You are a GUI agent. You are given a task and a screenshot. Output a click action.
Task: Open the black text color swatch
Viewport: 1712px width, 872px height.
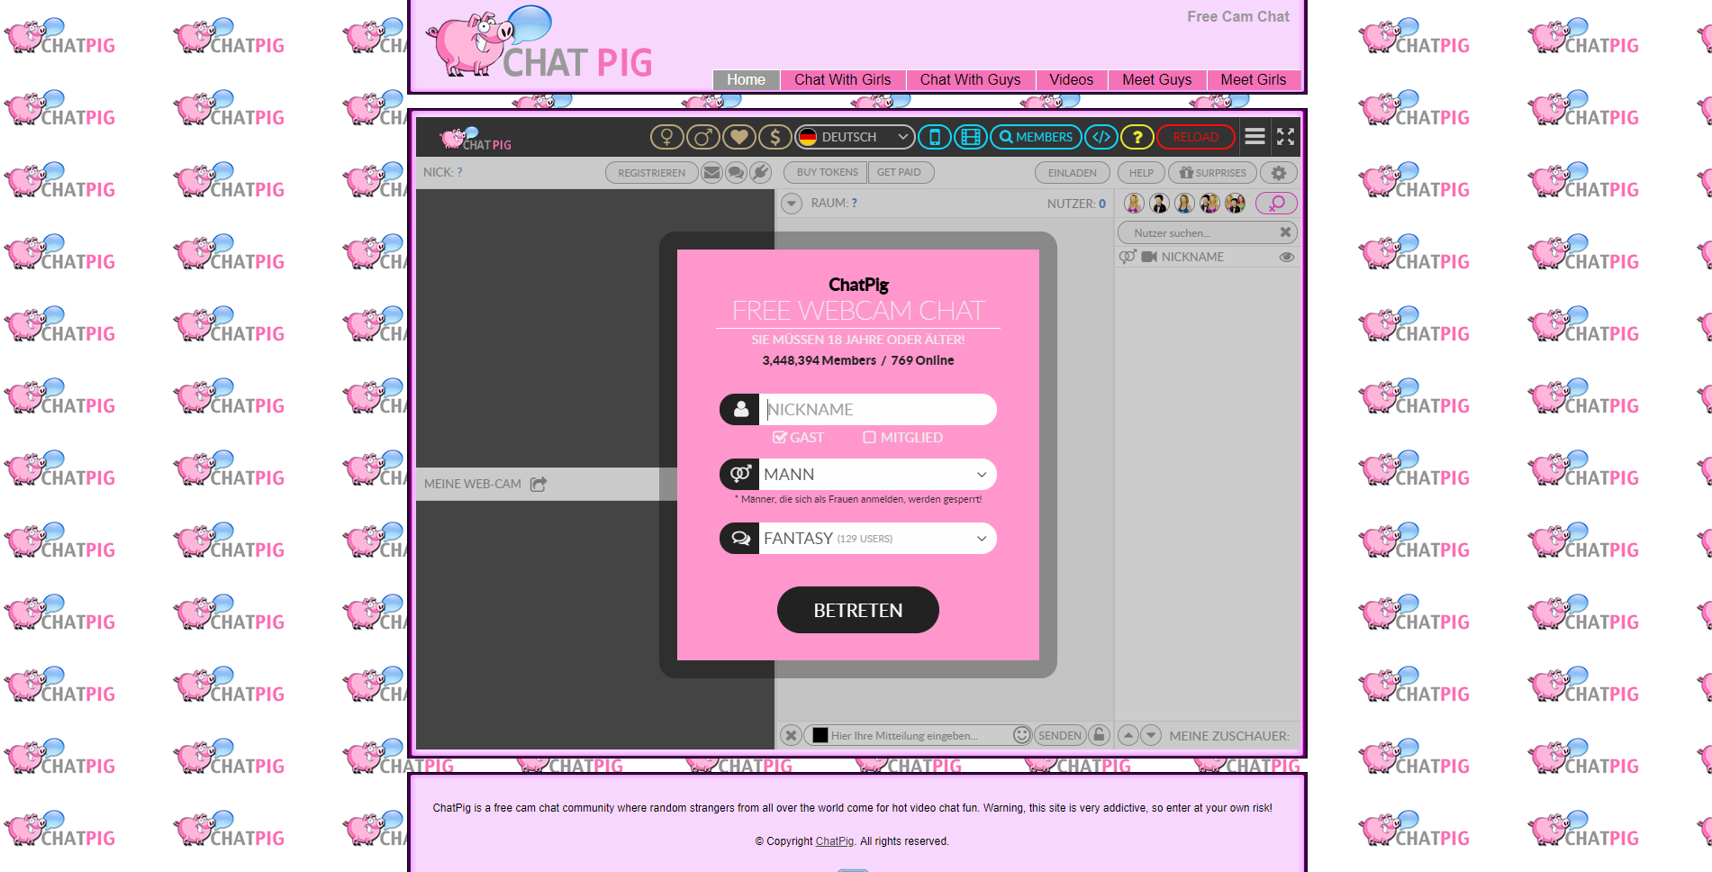[820, 735]
